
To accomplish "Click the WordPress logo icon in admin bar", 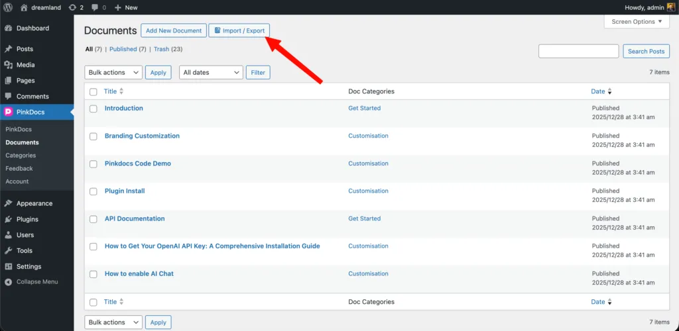I will [x=9, y=7].
